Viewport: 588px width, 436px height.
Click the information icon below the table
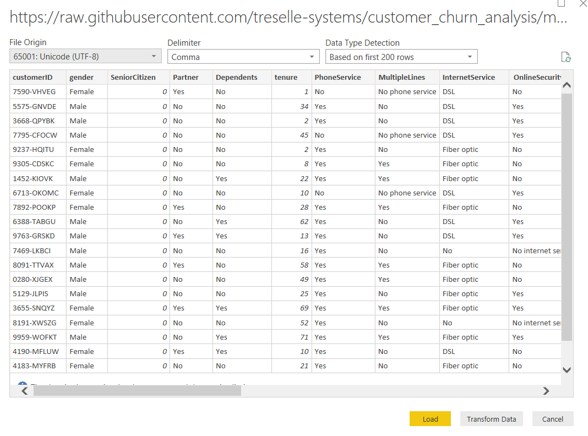(x=23, y=385)
